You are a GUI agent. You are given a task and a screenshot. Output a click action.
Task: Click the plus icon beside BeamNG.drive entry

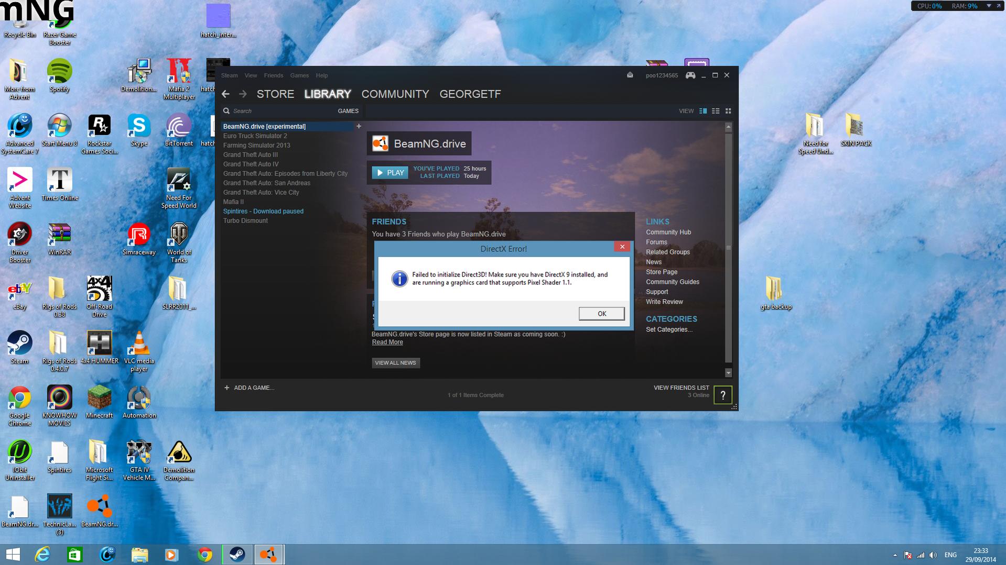pos(359,126)
